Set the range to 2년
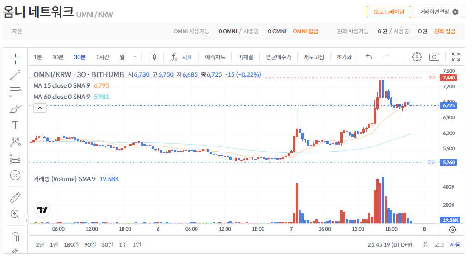This screenshot has height=262, width=472. pos(40,244)
